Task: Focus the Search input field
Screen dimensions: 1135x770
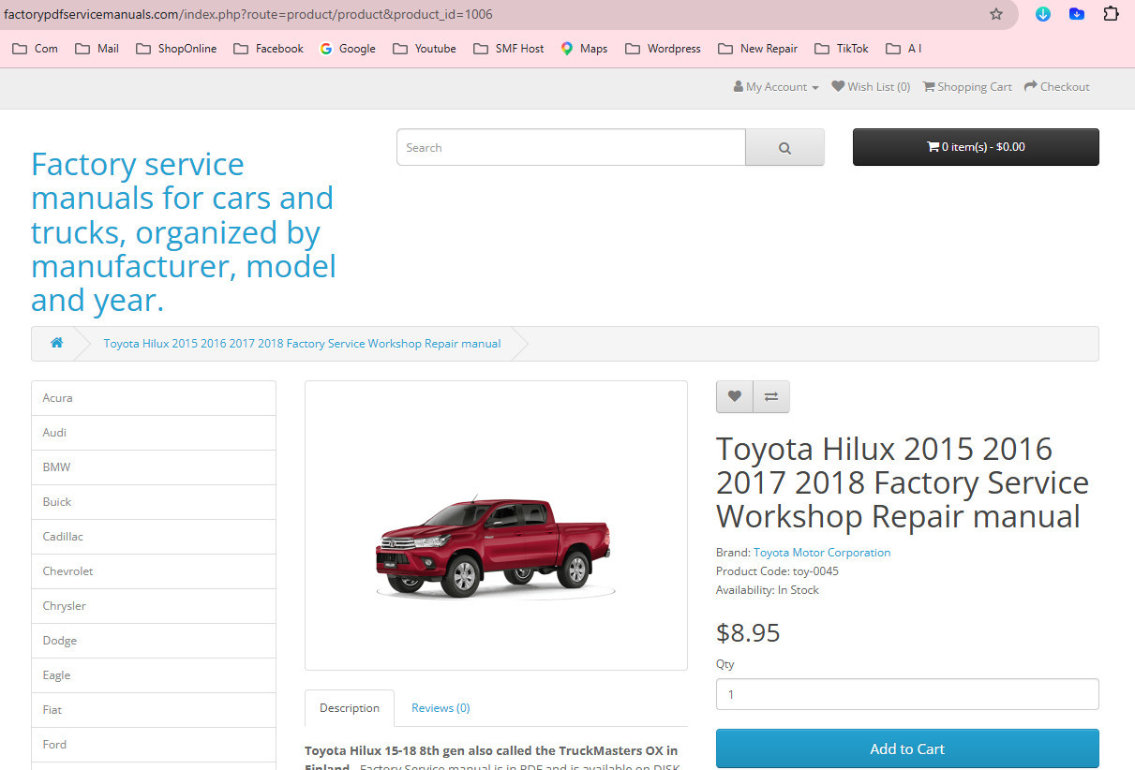Action: pos(571,147)
